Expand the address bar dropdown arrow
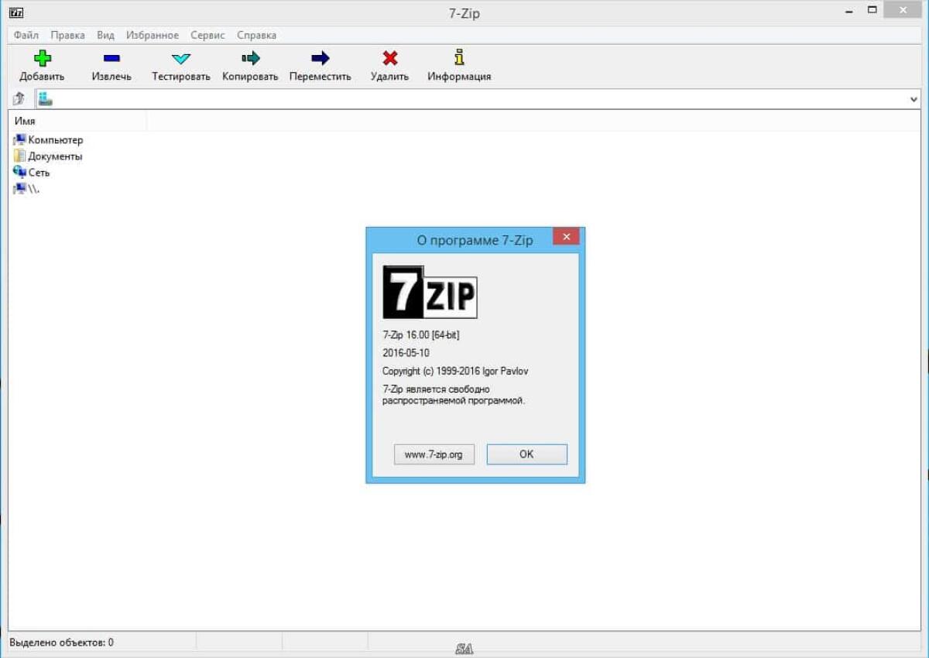This screenshot has width=929, height=658. [914, 98]
